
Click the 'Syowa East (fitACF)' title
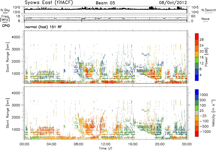(x=49, y=2)
